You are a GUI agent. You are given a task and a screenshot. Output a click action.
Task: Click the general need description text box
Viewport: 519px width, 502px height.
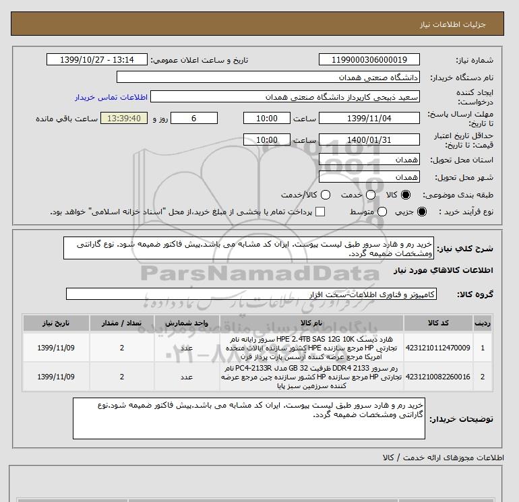(249, 248)
